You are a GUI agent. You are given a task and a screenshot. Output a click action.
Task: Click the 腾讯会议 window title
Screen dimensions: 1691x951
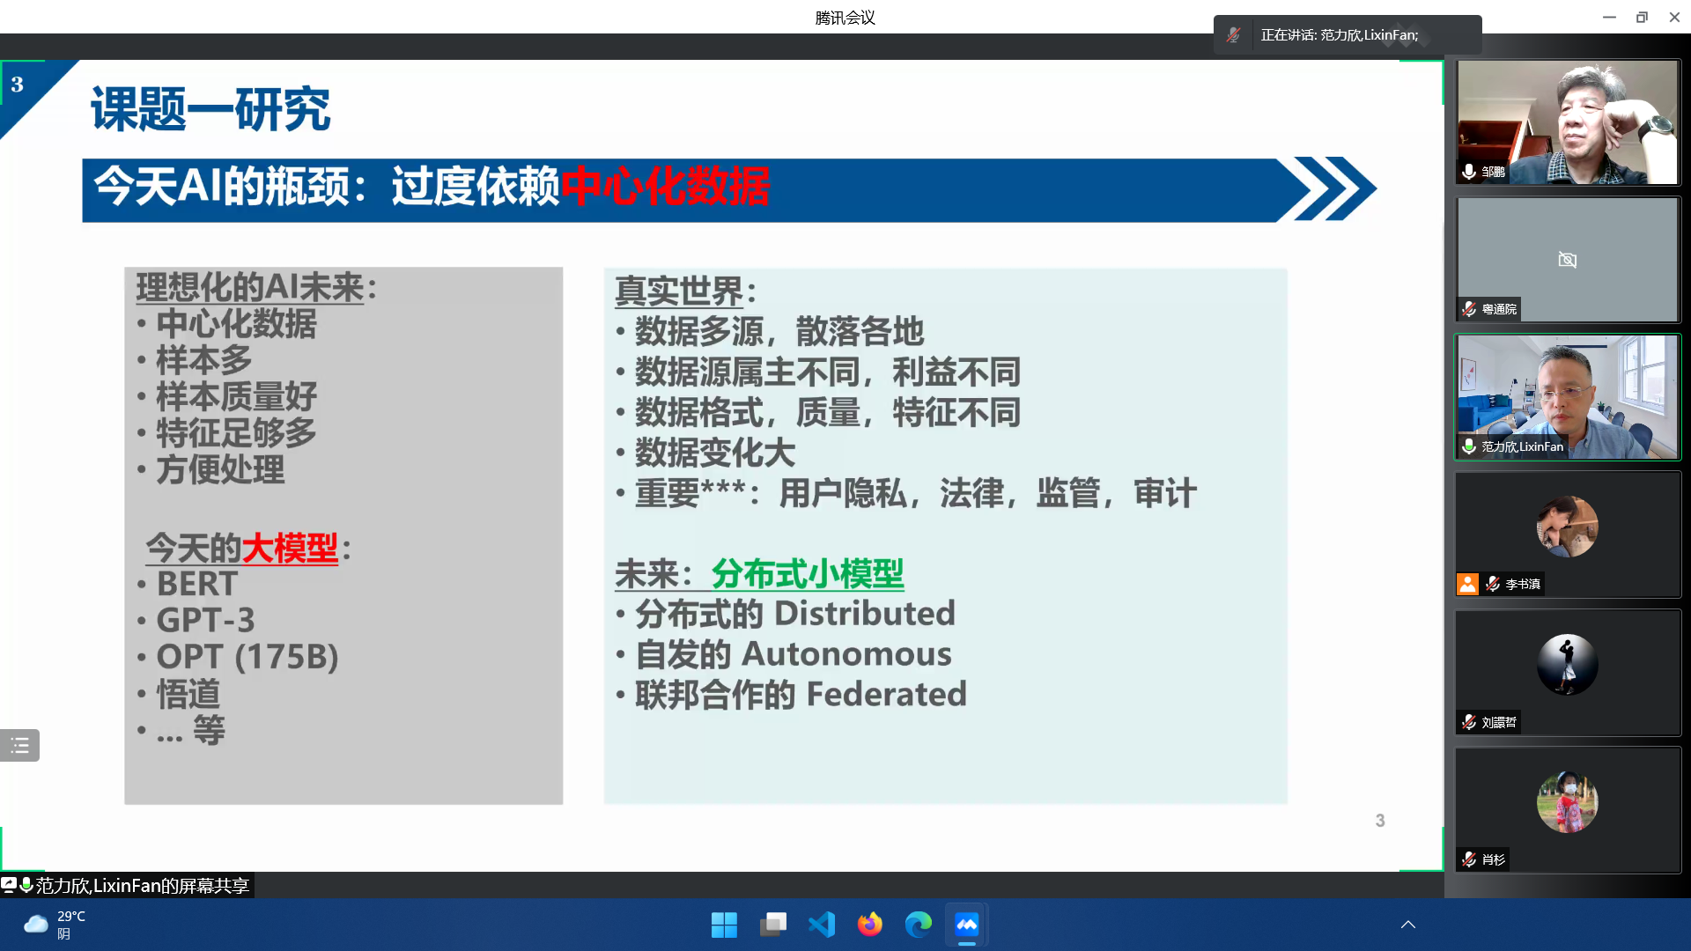coord(845,18)
